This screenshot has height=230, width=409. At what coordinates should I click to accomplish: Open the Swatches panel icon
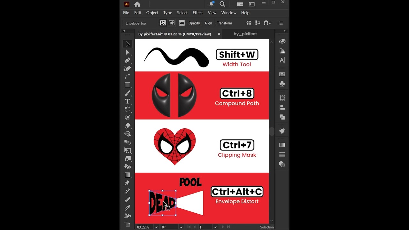(282, 74)
